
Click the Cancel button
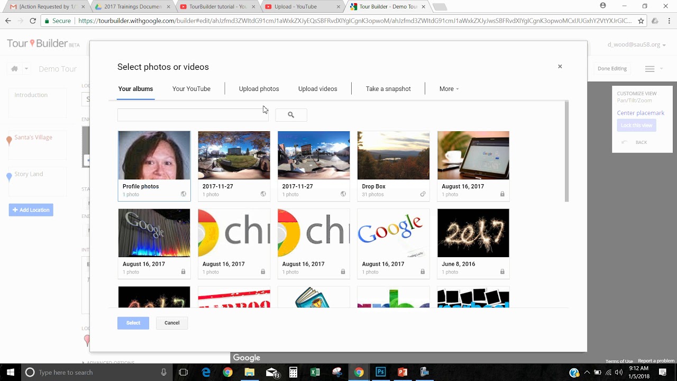click(x=172, y=323)
